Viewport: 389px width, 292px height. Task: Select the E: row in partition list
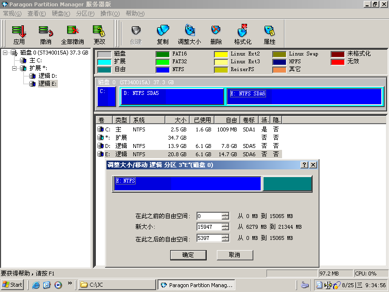(x=189, y=154)
